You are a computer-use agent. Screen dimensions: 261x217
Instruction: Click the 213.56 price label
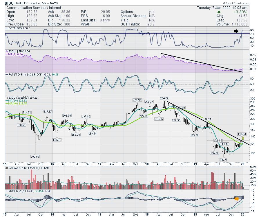pyautogui.click(x=159, y=119)
